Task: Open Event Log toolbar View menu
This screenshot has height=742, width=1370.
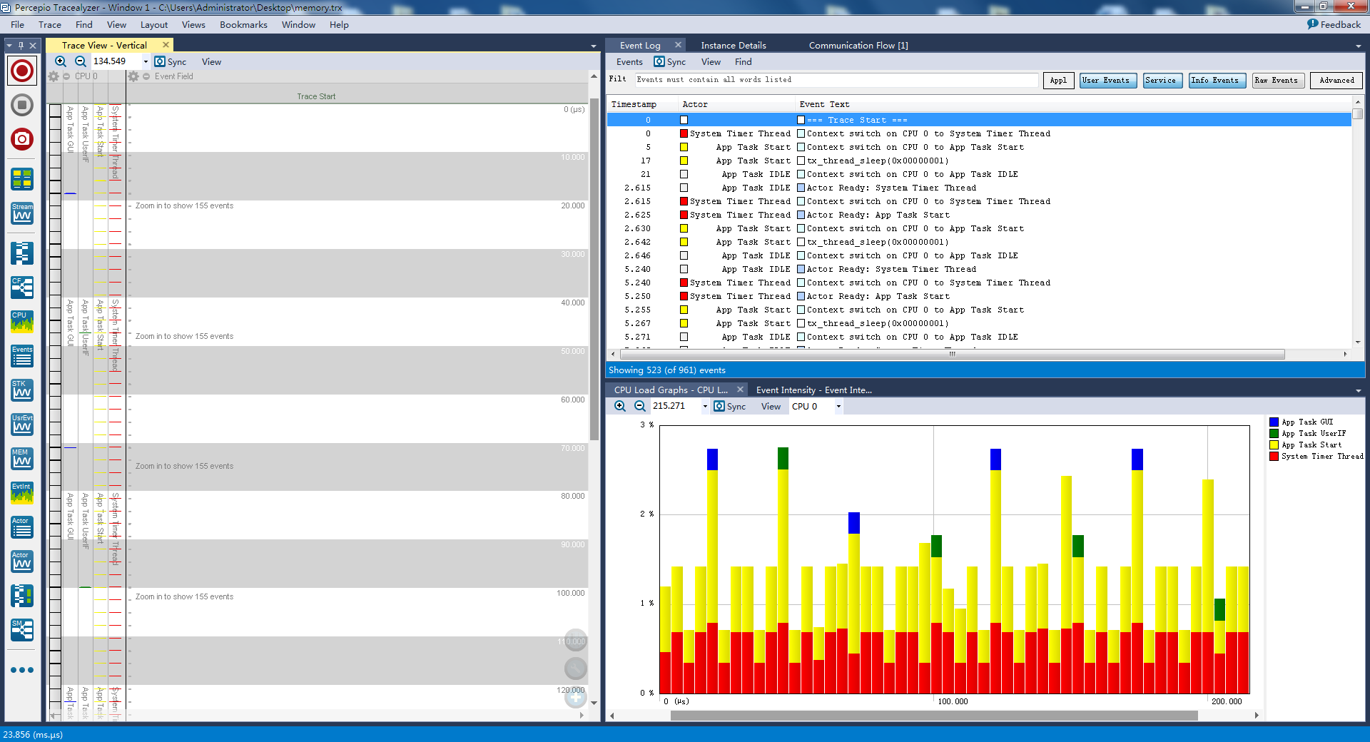Action: [x=711, y=62]
